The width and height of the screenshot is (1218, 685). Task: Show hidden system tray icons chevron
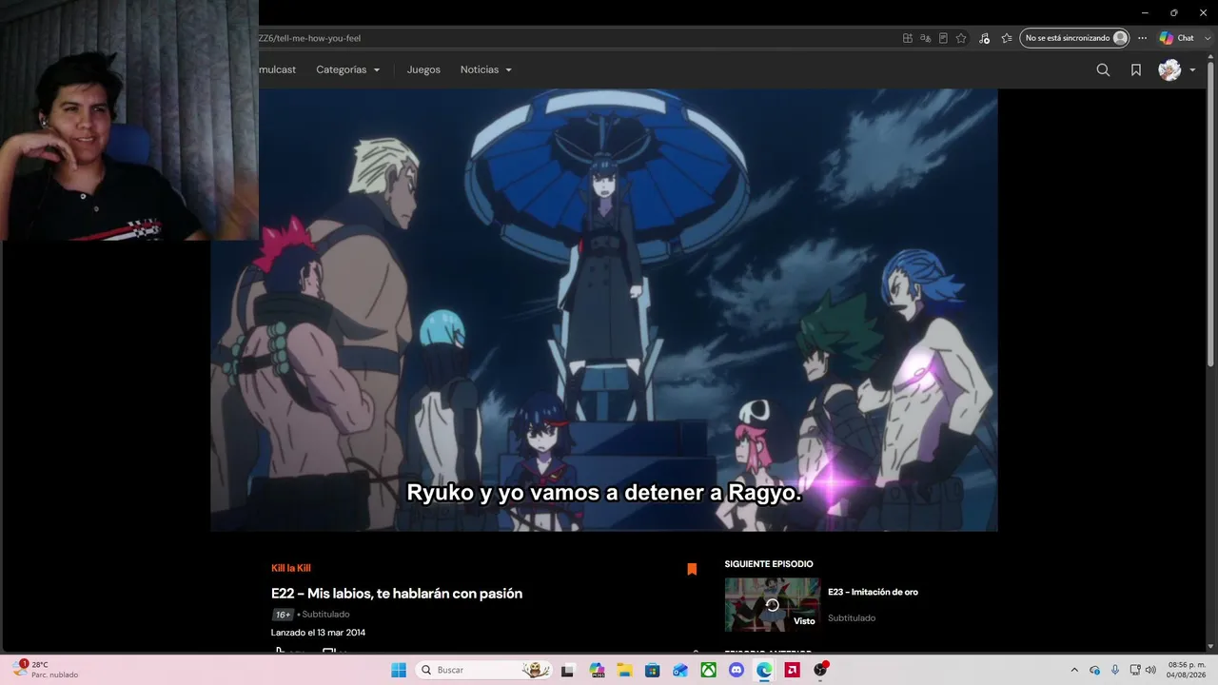click(1074, 670)
